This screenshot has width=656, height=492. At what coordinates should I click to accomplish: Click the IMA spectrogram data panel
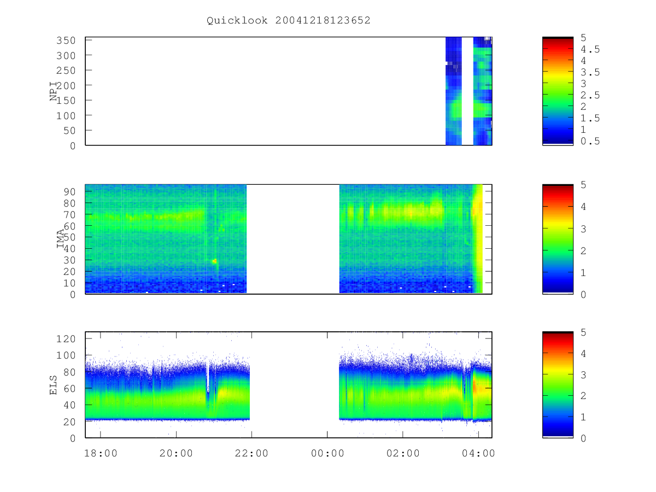tap(289, 239)
